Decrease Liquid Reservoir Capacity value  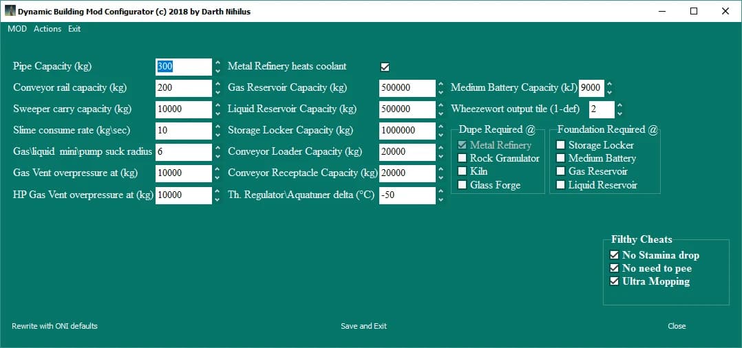point(441,113)
